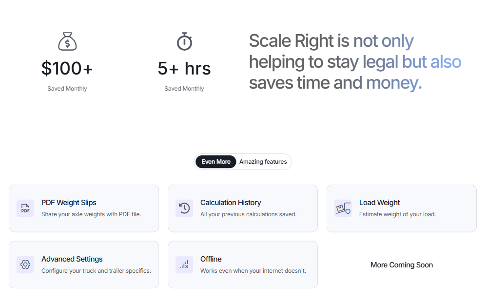Toggle the Even More option on
488x302 pixels.
pos(215,161)
